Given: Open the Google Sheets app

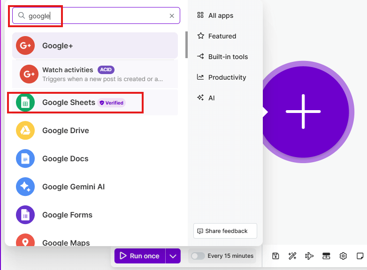Looking at the screenshot, I should click(x=95, y=102).
